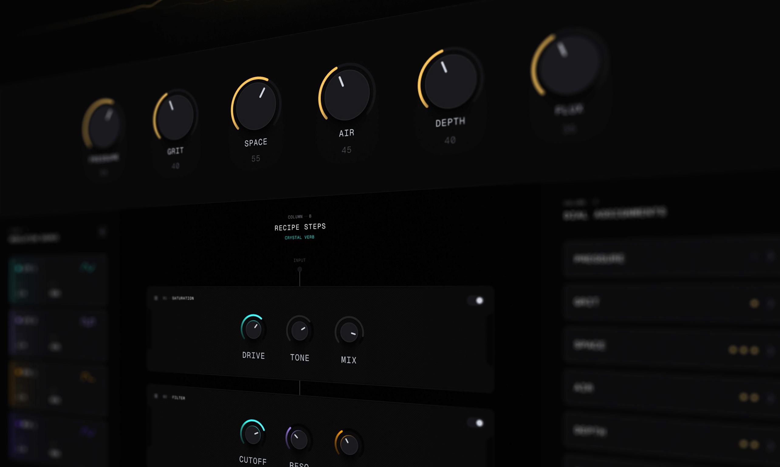The image size is (780, 467).
Task: Click the orange waveform icon in third module card
Action: pyautogui.click(x=88, y=376)
